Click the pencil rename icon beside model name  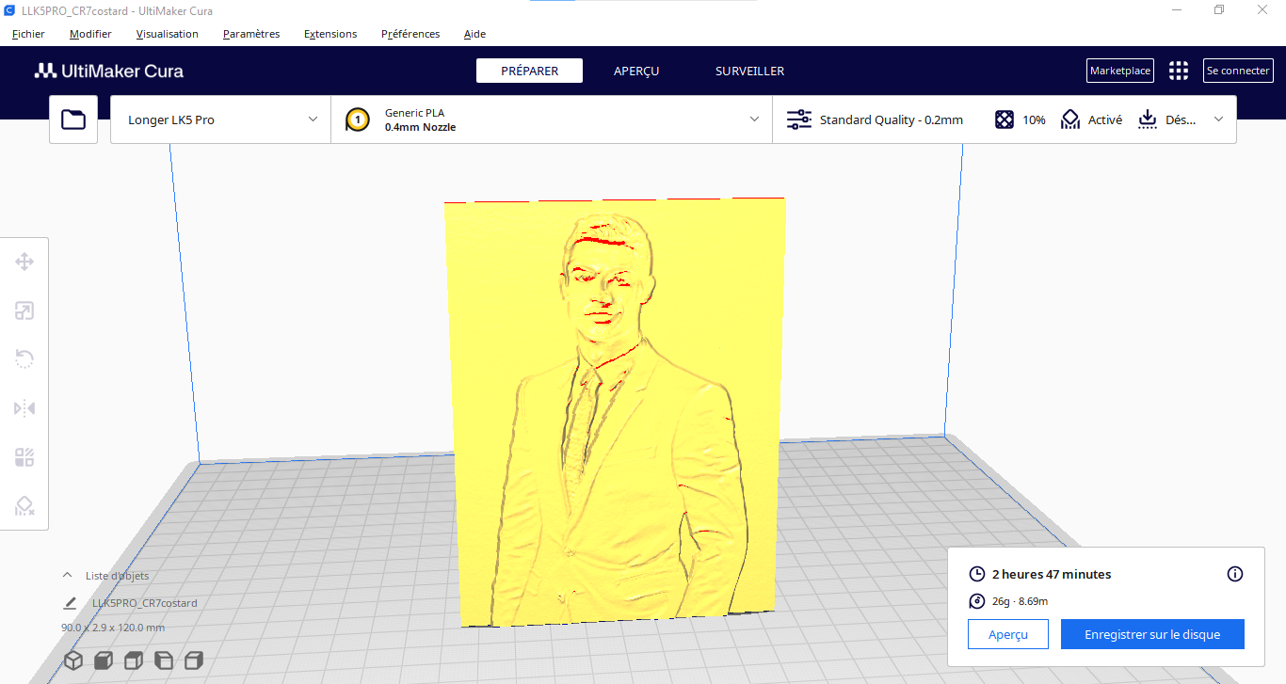coord(70,603)
